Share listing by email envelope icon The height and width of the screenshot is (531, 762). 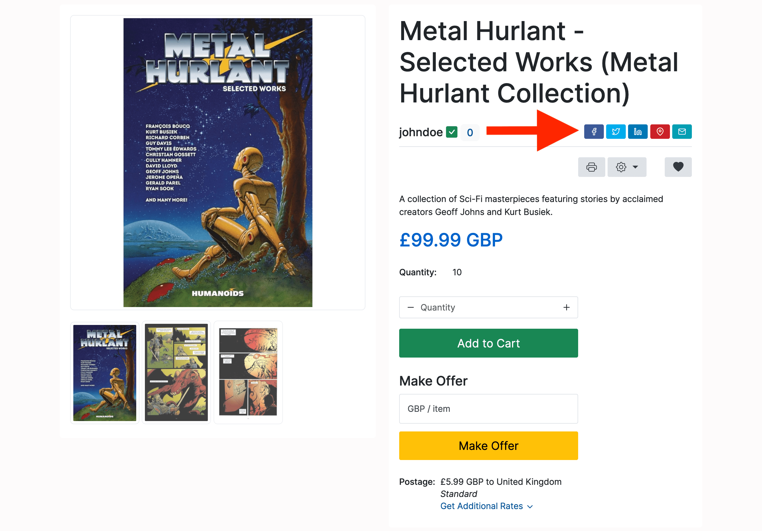click(x=682, y=132)
